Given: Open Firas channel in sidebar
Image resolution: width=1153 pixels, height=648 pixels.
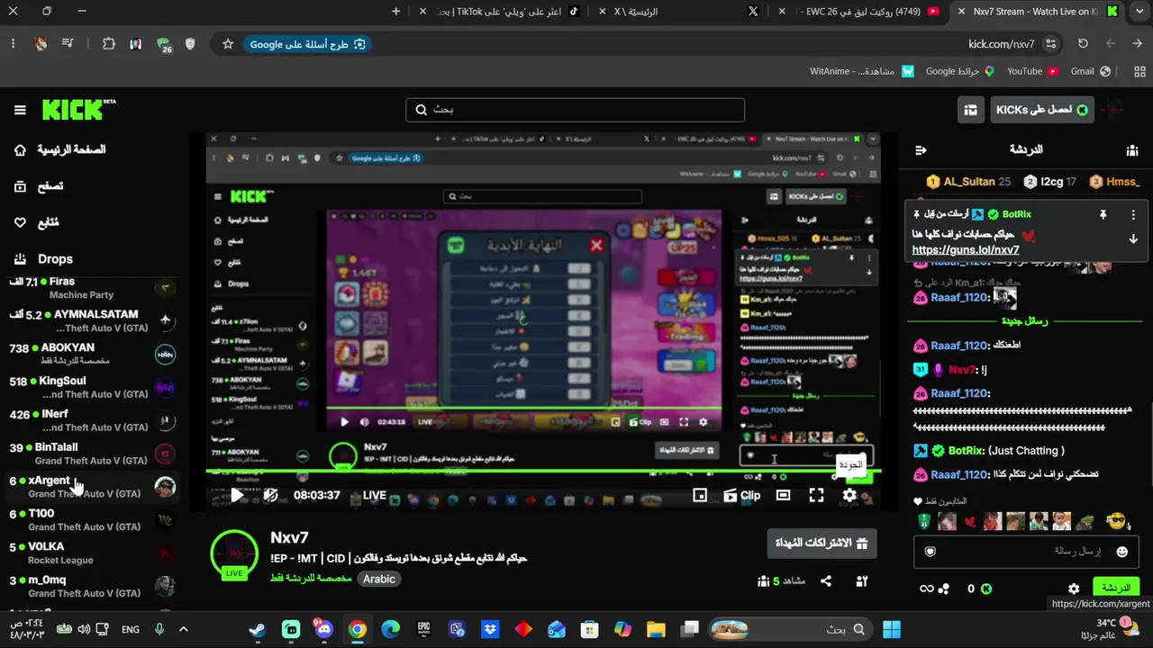Looking at the screenshot, I should pos(90,288).
